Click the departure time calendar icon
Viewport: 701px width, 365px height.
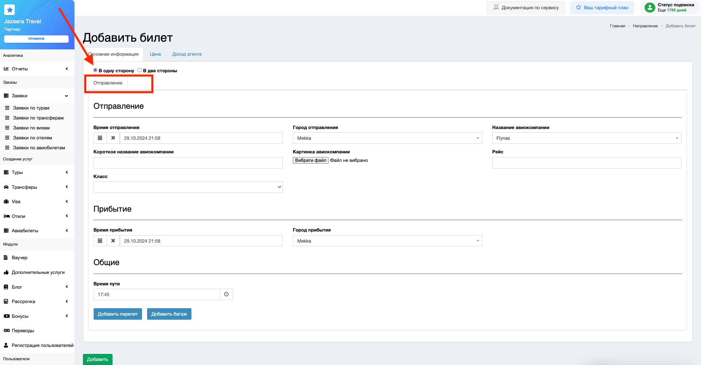pos(100,138)
